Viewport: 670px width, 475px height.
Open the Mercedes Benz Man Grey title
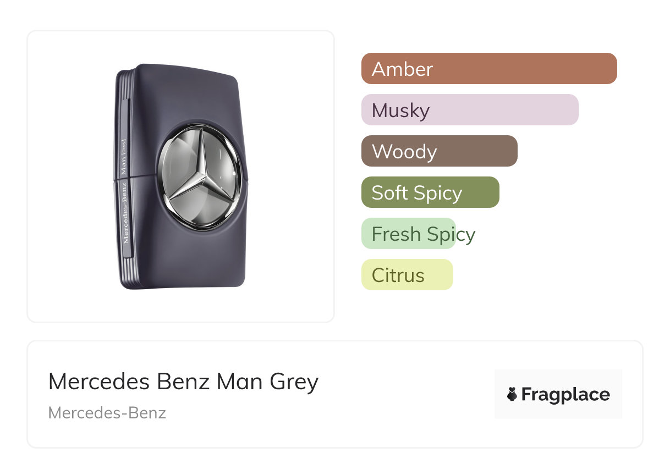point(183,382)
